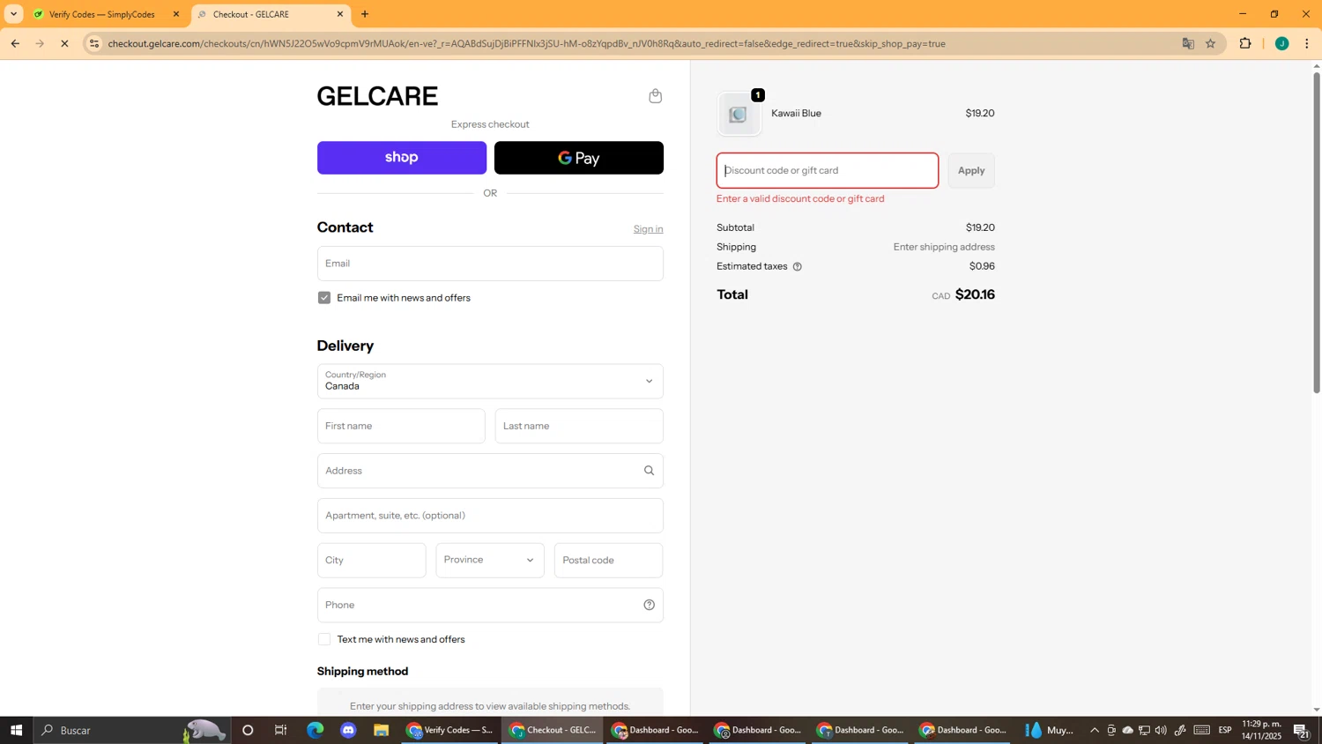Switch to Checkout GELCARE taskbar window

pyautogui.click(x=553, y=730)
